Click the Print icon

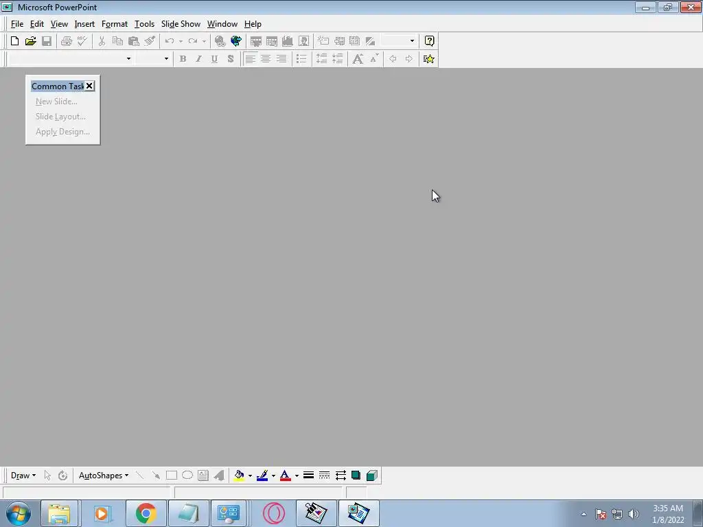point(67,41)
